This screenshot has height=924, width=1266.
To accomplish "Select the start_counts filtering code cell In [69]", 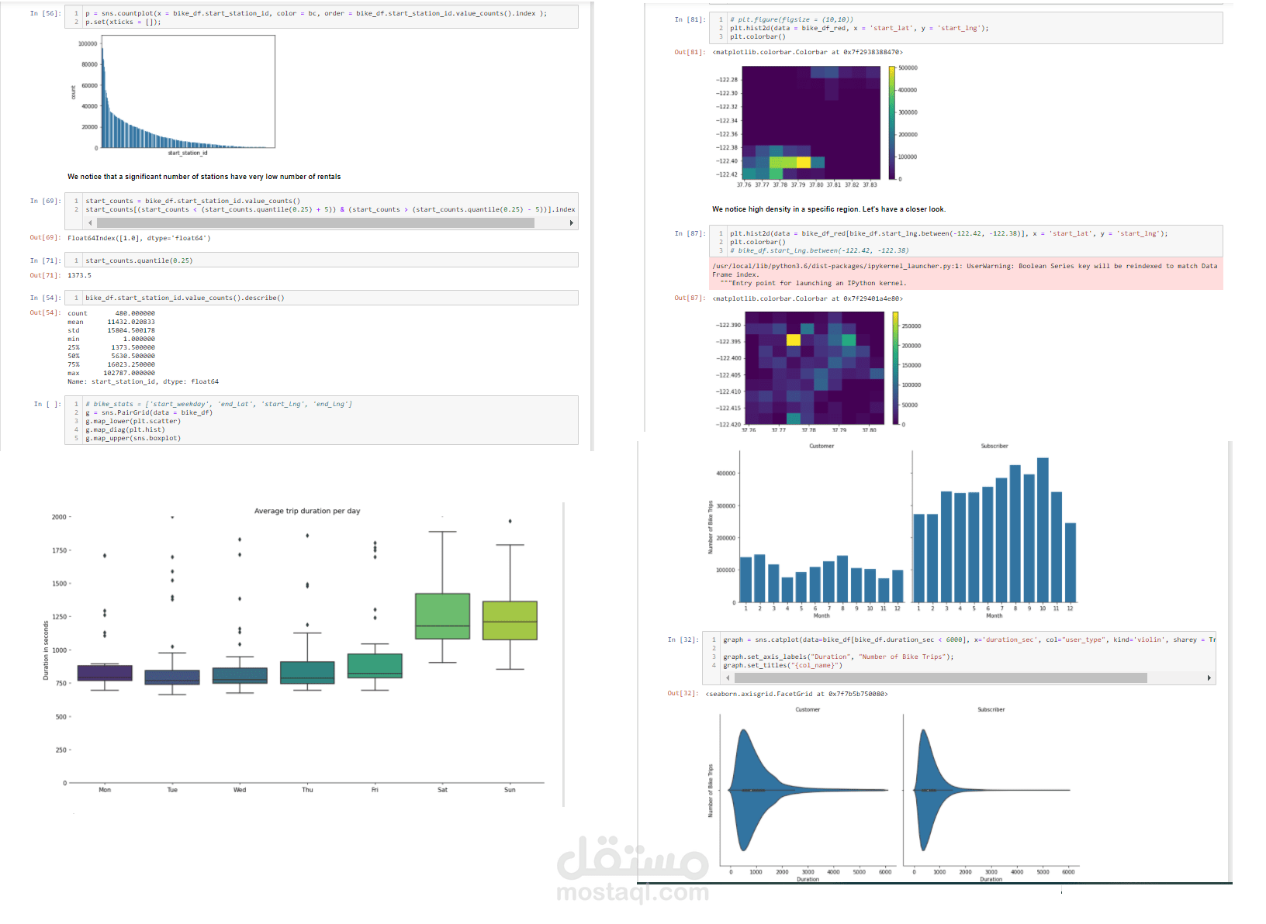I will [x=326, y=205].
